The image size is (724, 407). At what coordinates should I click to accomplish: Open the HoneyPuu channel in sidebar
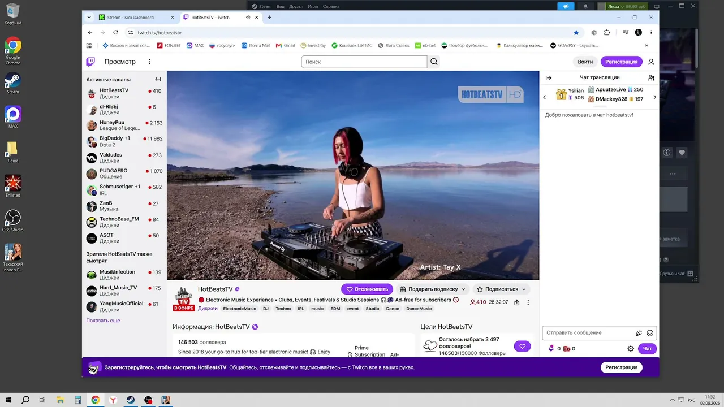tap(124, 125)
